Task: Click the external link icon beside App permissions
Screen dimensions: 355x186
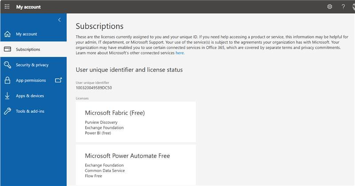Action: [x=59, y=80]
